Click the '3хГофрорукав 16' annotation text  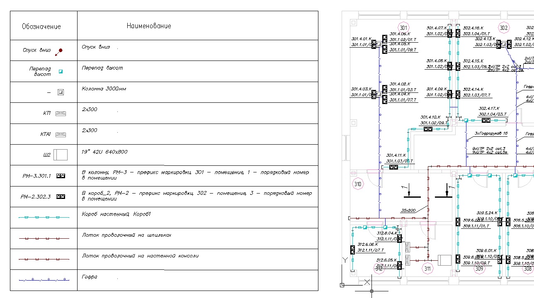pyautogui.click(x=491, y=133)
